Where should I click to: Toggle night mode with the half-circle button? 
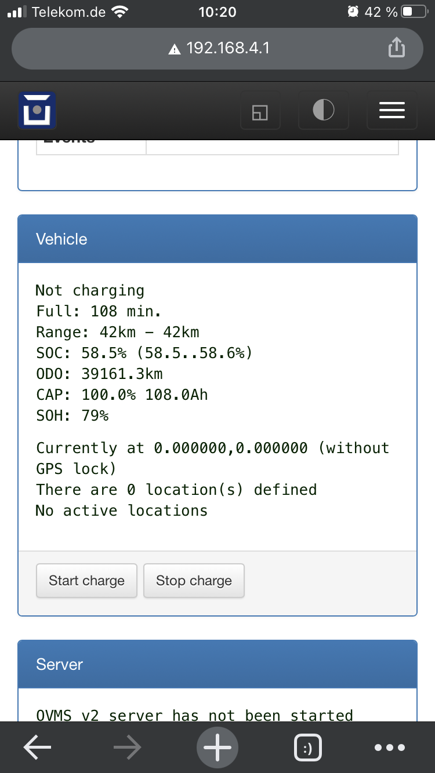pos(323,110)
